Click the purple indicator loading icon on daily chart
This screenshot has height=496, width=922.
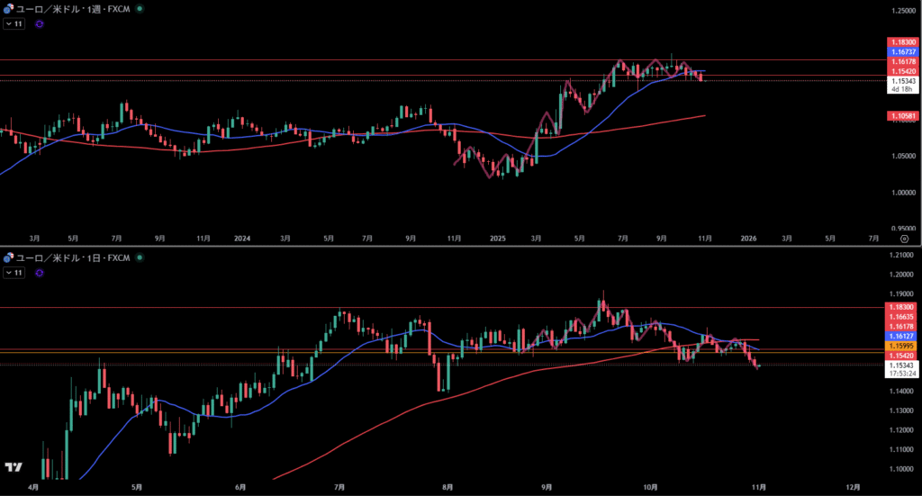click(39, 275)
